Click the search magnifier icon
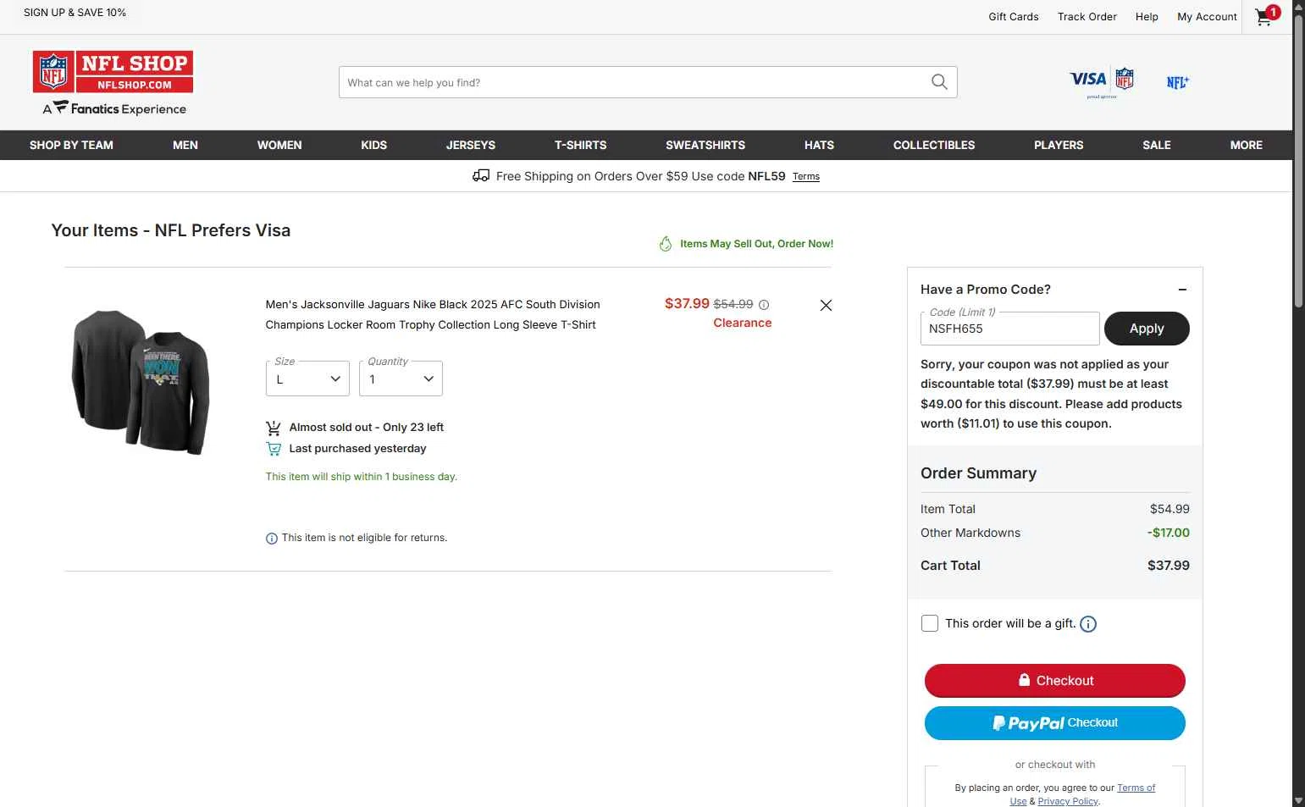1305x807 pixels. (939, 82)
